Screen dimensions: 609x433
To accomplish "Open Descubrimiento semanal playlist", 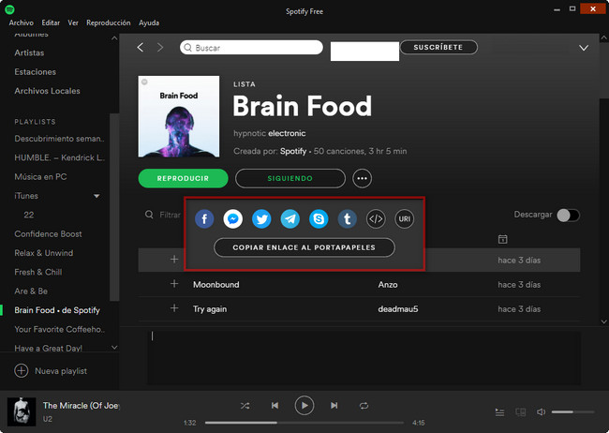I will 59,139.
